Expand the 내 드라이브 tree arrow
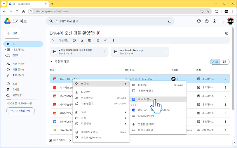 [5, 50]
